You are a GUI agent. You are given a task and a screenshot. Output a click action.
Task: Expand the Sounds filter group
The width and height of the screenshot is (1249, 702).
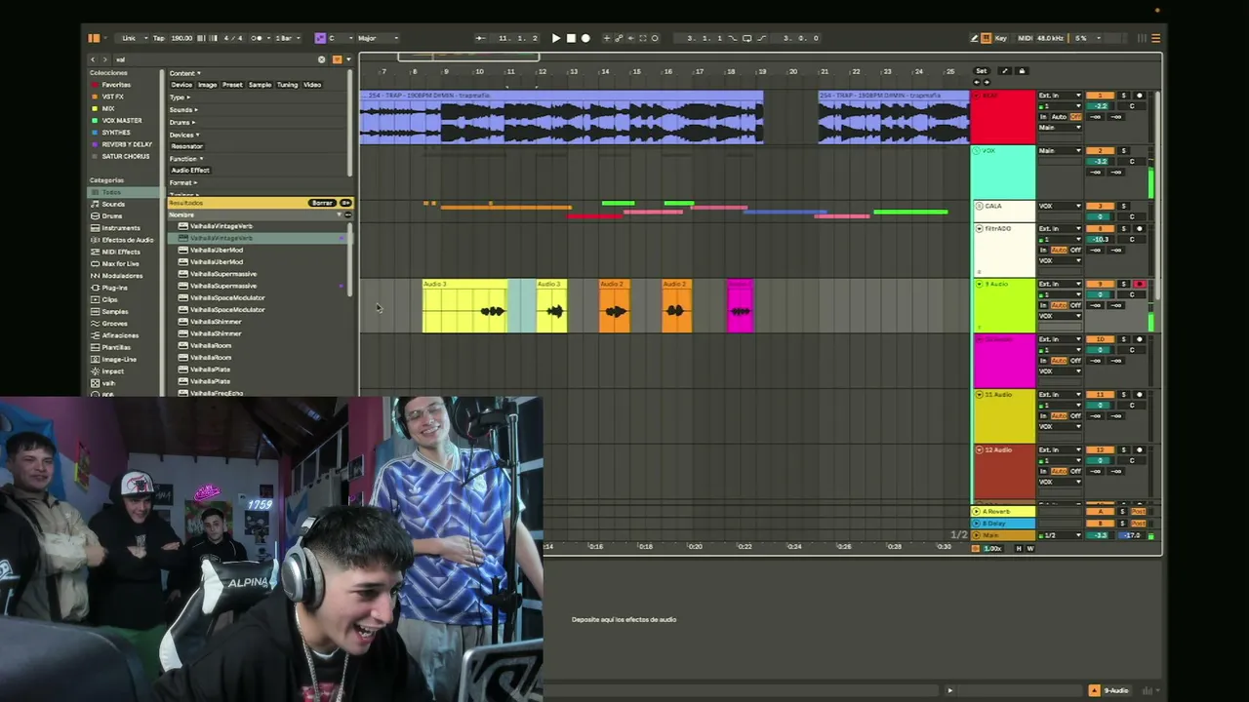coord(182,109)
